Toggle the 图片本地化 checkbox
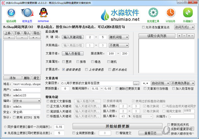Viewport: 199px width, 139px height. coord(110,69)
